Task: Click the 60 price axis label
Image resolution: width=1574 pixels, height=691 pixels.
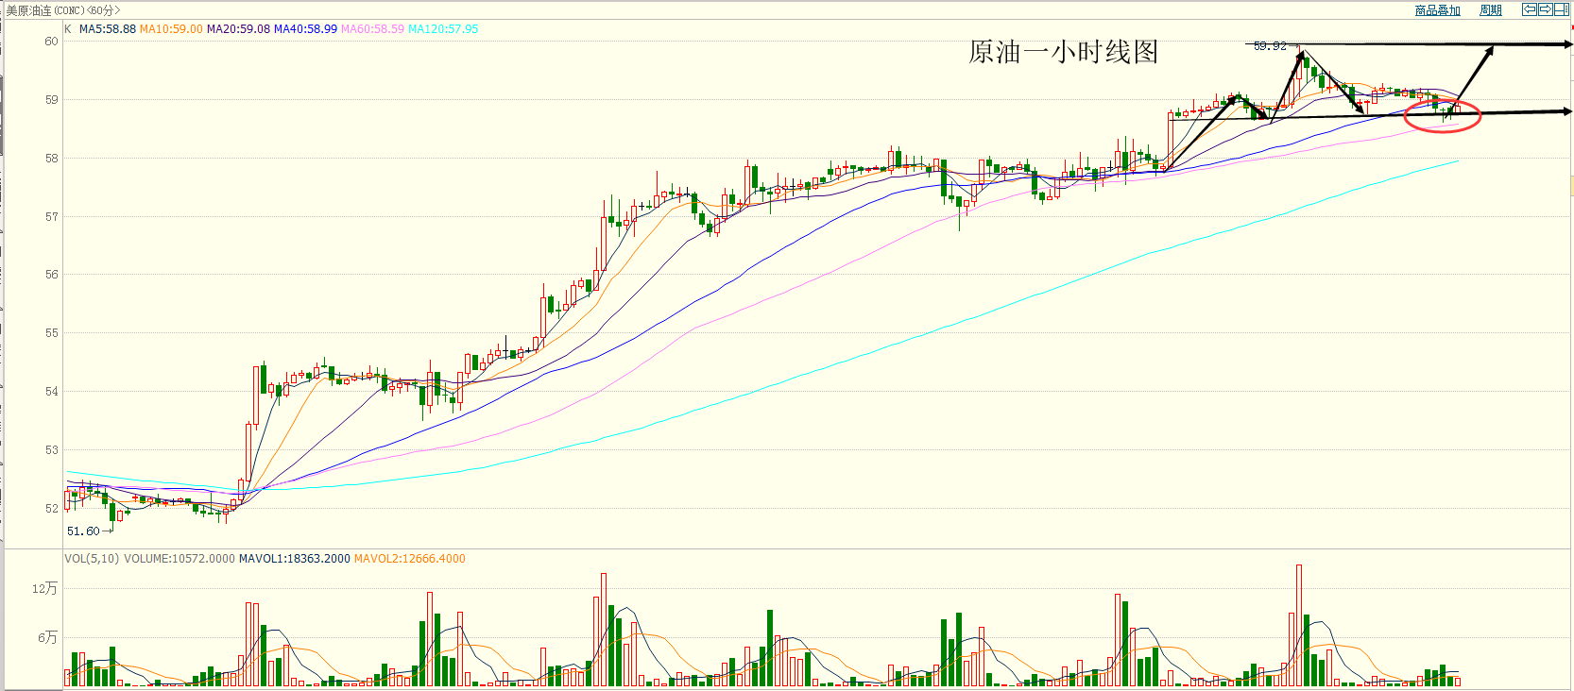Action: tap(51, 42)
